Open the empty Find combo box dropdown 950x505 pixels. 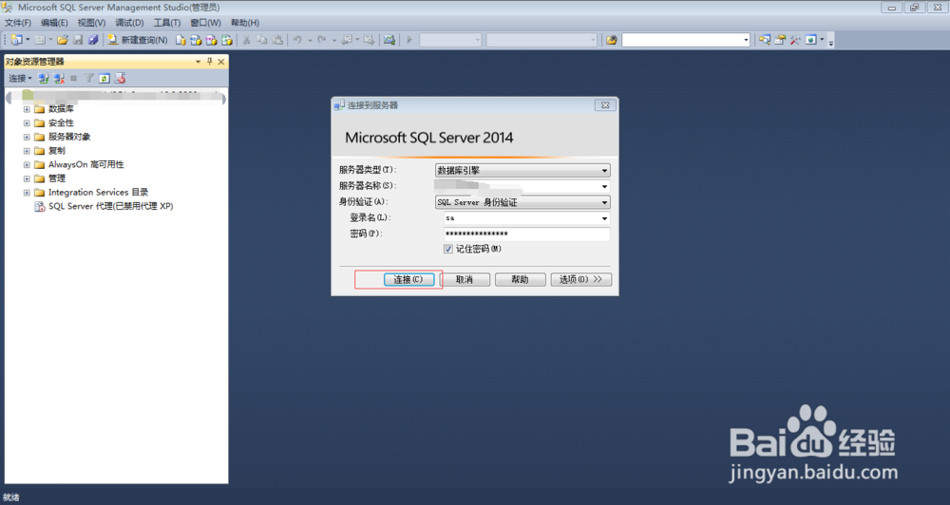[746, 40]
